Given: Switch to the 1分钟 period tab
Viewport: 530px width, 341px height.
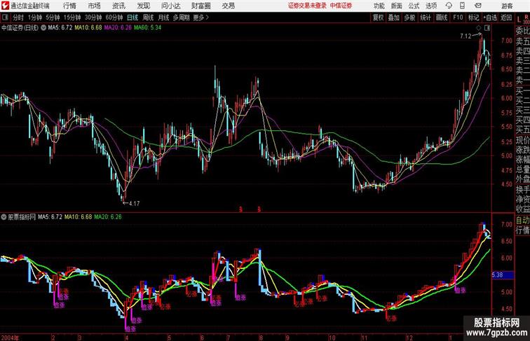Looking at the screenshot, I should point(35,18).
